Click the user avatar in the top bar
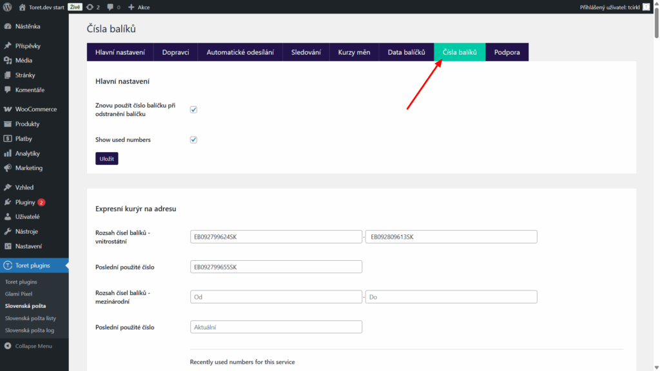 coord(646,7)
